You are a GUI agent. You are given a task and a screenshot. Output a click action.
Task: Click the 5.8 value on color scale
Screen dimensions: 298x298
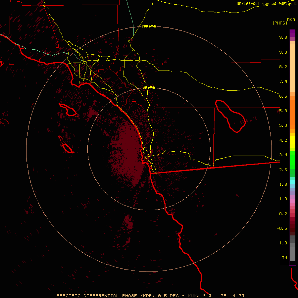click(283, 111)
